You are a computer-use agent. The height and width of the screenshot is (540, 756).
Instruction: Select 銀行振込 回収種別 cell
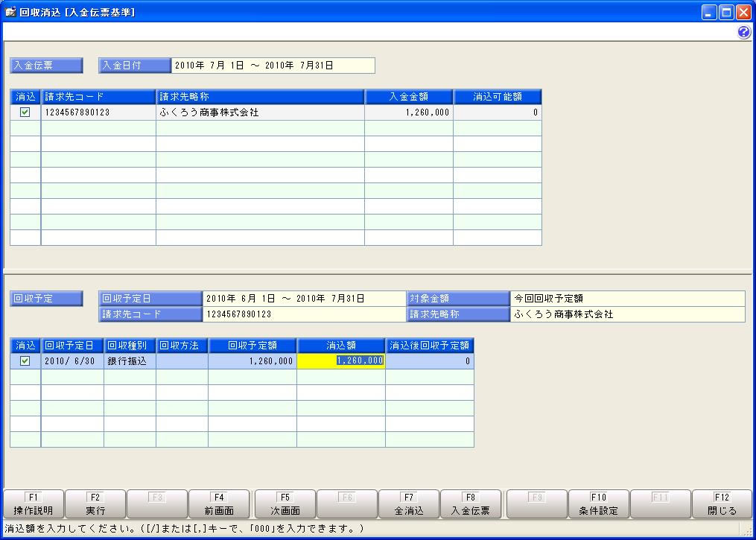[130, 361]
